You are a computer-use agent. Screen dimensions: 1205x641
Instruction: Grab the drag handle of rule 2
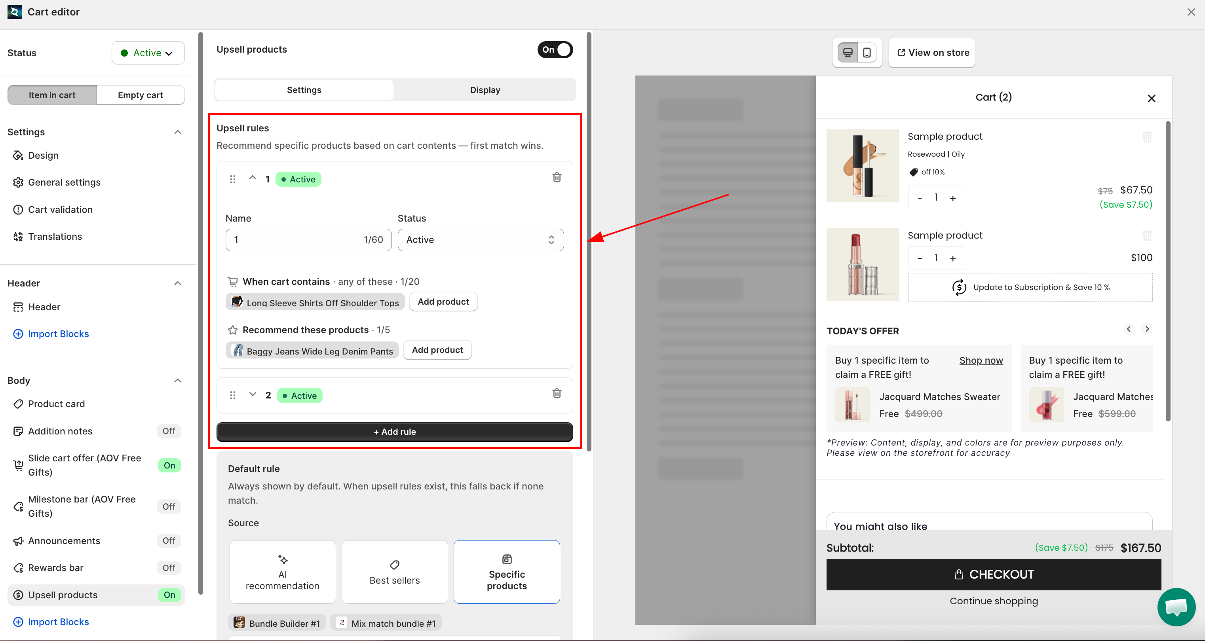pos(232,395)
